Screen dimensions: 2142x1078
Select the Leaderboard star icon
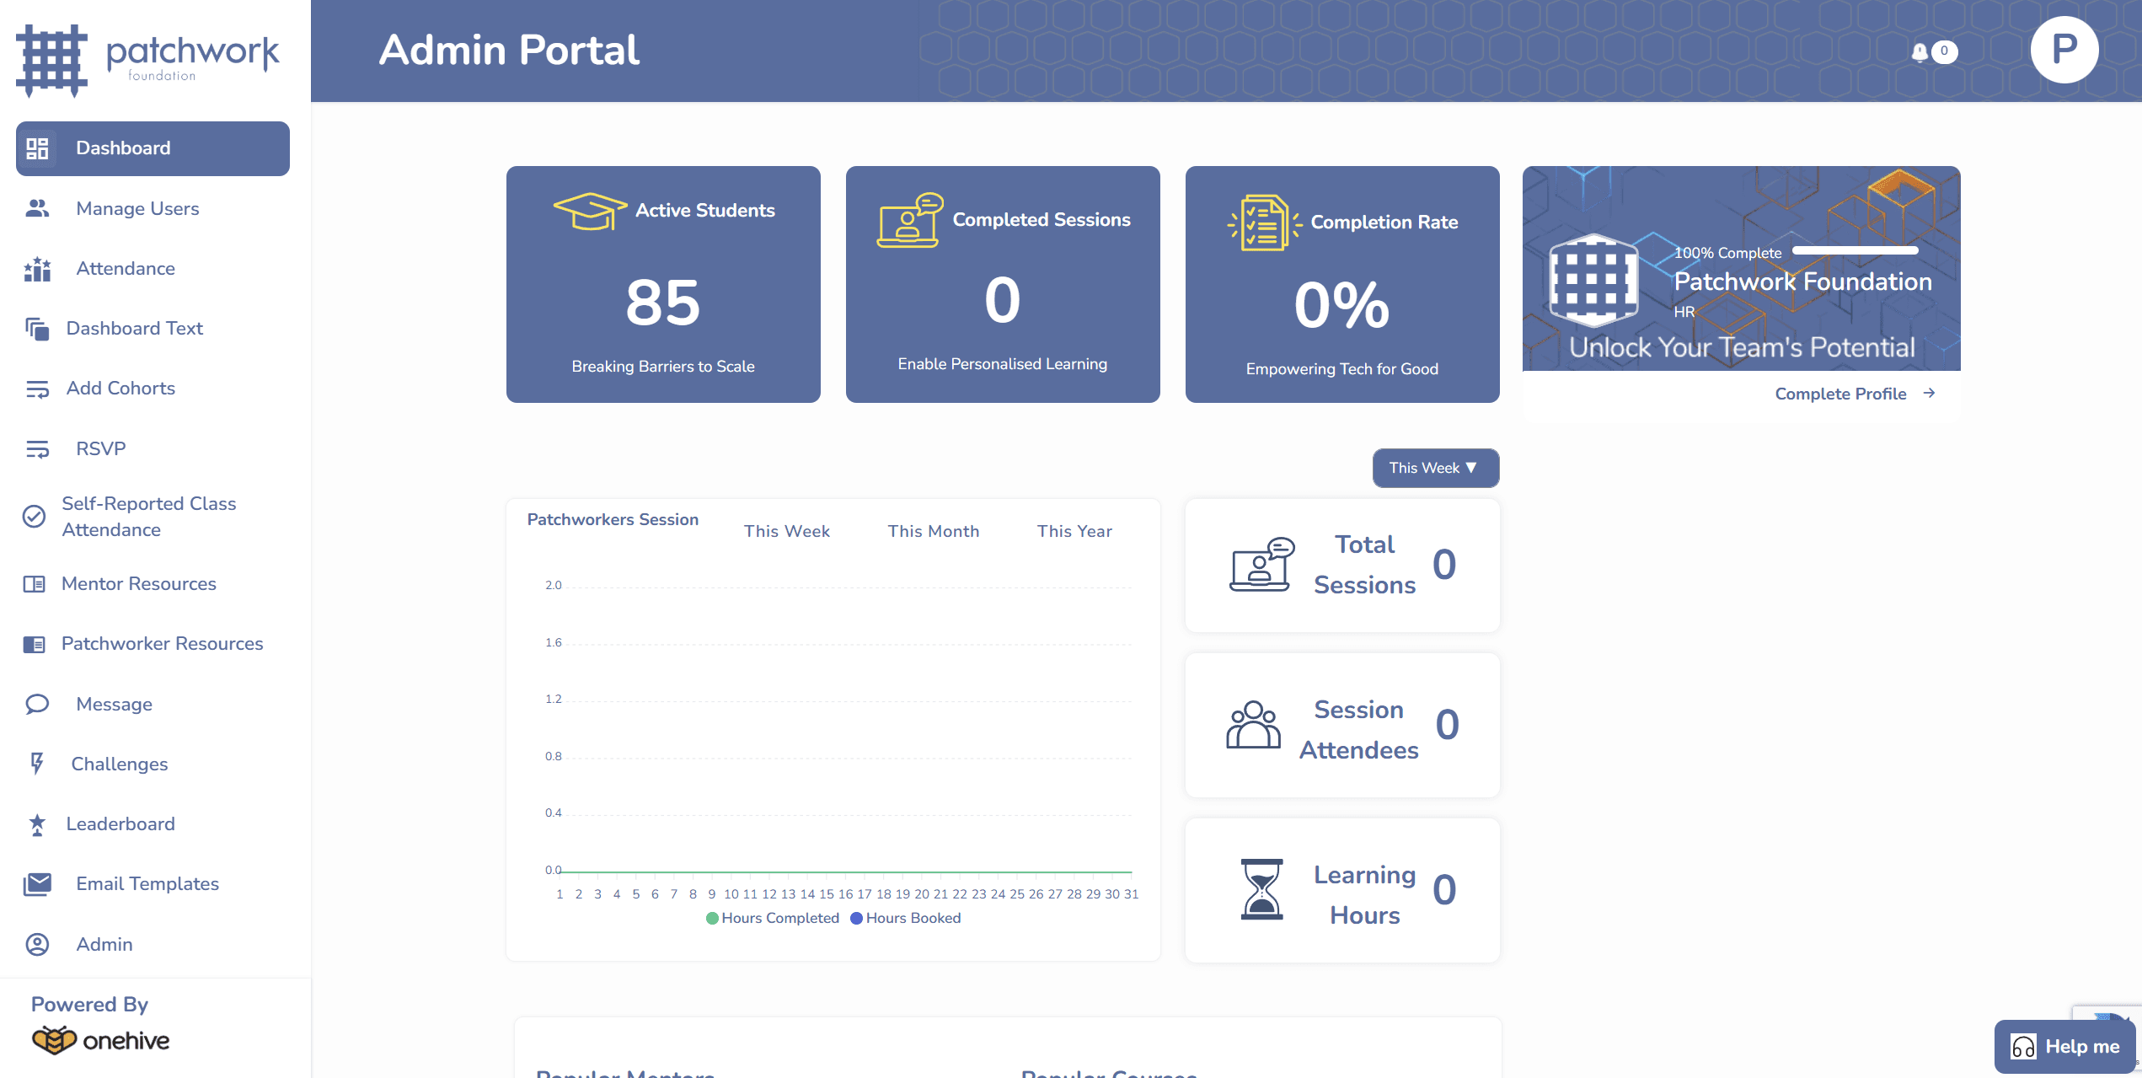coord(37,824)
